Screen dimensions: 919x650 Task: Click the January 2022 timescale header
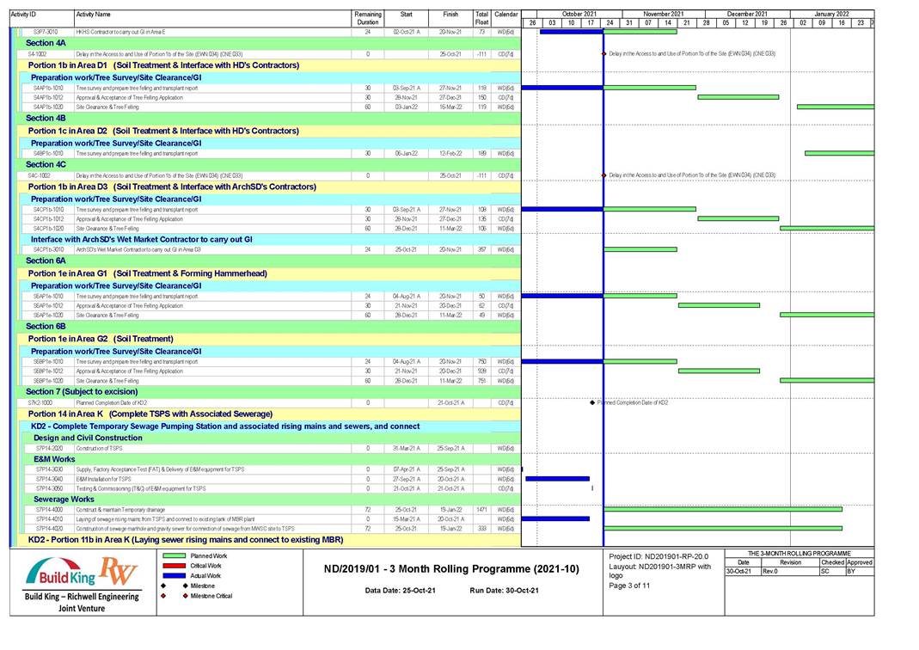[x=831, y=14]
